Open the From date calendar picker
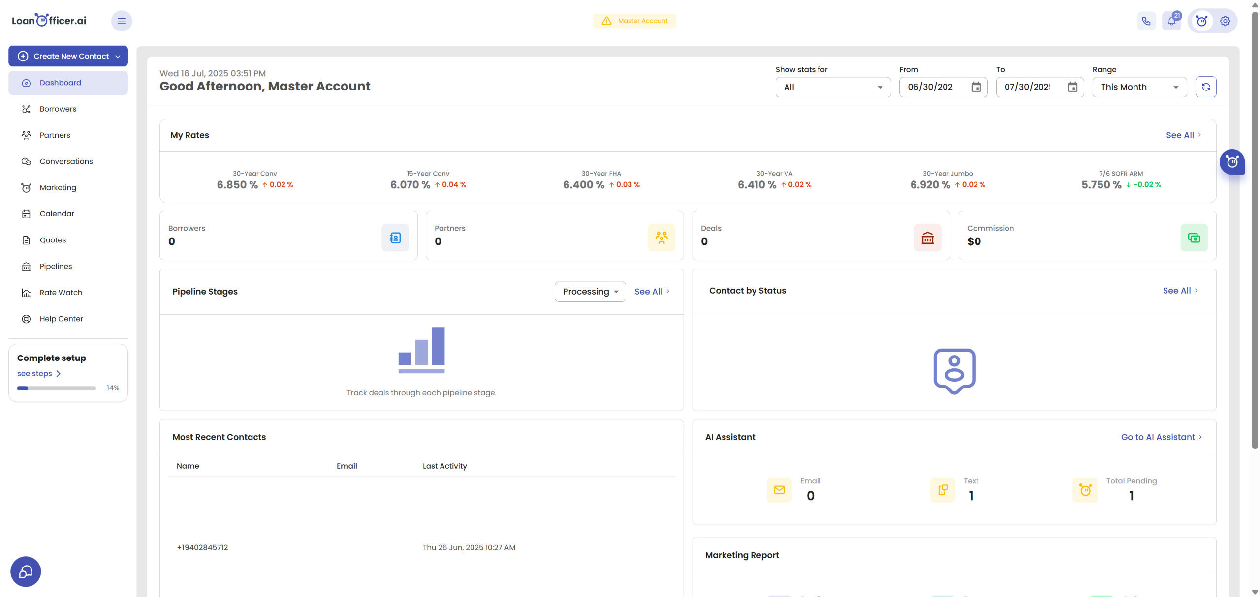 (x=976, y=87)
